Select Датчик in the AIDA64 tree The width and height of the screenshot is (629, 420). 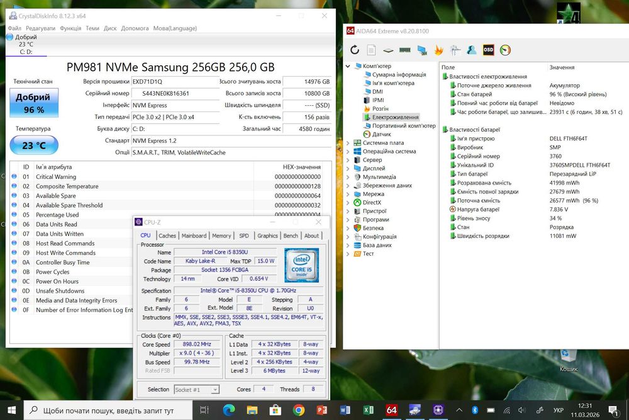click(x=381, y=134)
